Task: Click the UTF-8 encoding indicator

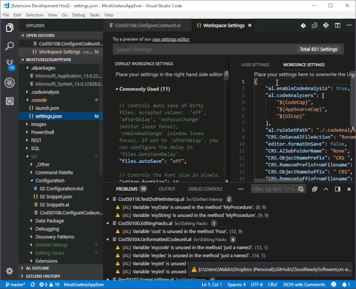Action: pos(257,285)
